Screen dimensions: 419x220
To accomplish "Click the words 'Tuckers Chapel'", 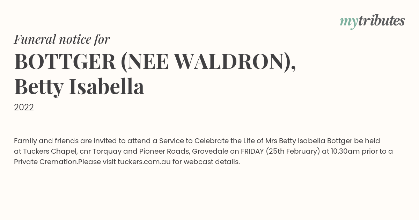I will 50,151.
